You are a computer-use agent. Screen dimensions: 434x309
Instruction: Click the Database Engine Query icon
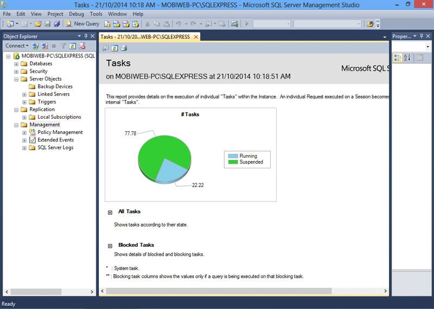107,24
